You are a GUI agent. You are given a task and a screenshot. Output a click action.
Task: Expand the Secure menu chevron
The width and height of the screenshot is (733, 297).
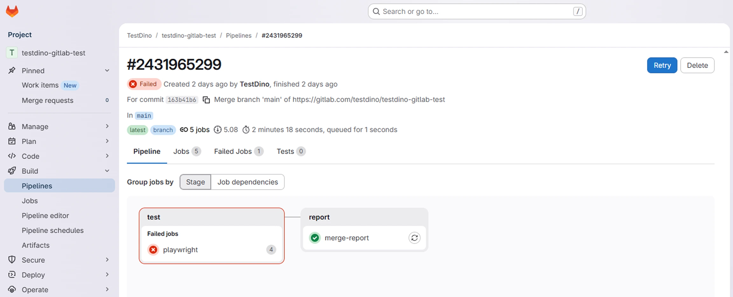pyautogui.click(x=107, y=260)
